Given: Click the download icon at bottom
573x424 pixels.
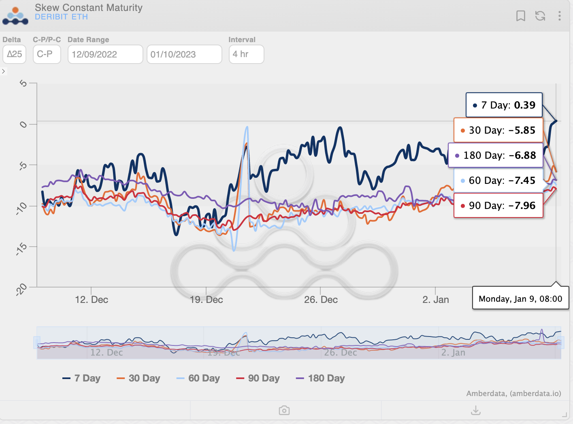Looking at the screenshot, I should (x=476, y=411).
